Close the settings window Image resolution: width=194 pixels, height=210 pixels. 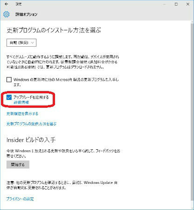click(188, 4)
